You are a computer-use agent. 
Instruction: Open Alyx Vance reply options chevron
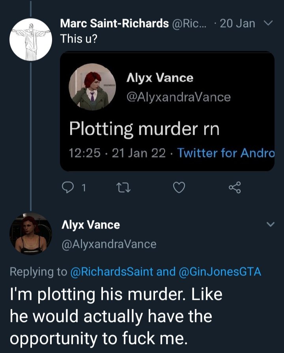tap(270, 225)
